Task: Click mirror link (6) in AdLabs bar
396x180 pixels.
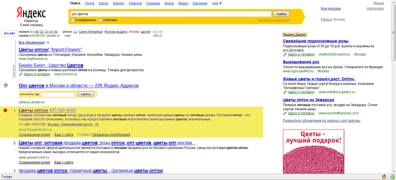Action: [37, 32]
